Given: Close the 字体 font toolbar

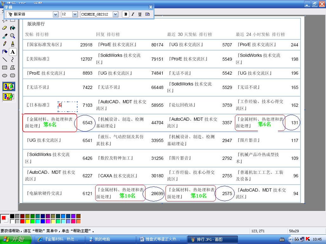Looking at the screenshot, I should click(151, 7).
